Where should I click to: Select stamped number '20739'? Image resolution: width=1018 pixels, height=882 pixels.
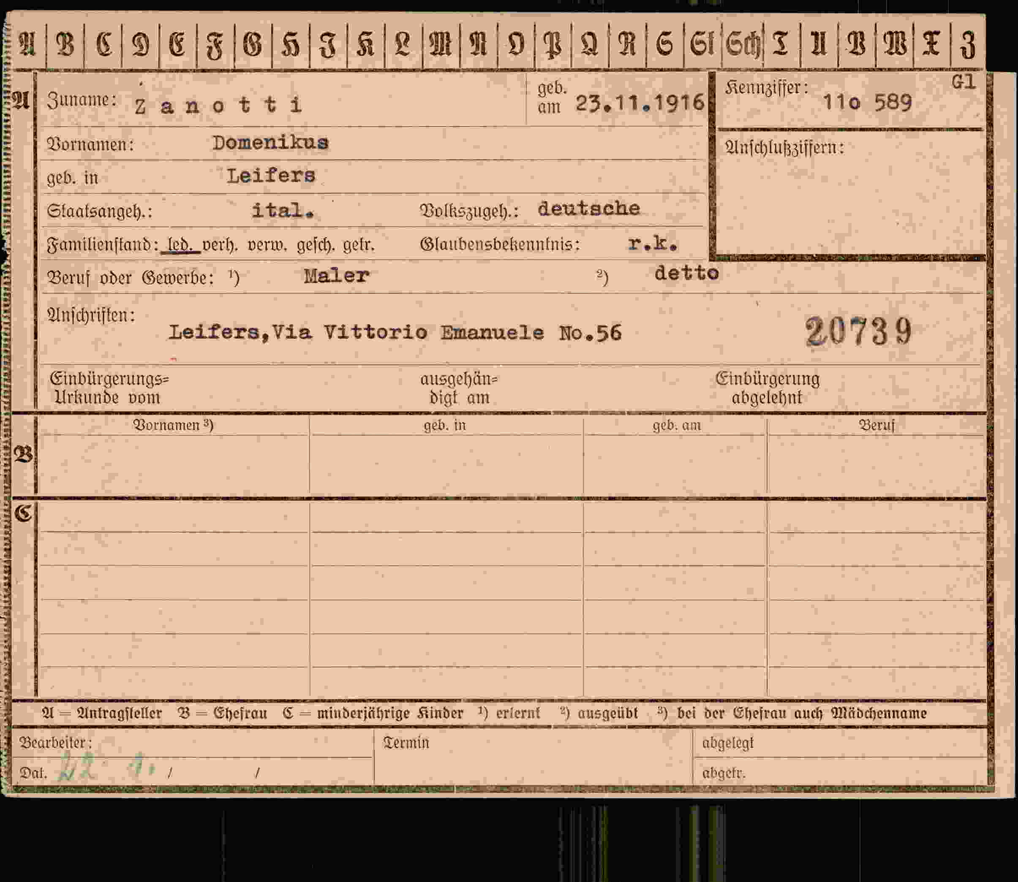[858, 331]
